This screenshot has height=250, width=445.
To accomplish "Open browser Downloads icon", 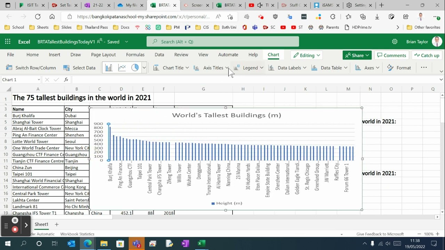I will coord(377,17).
